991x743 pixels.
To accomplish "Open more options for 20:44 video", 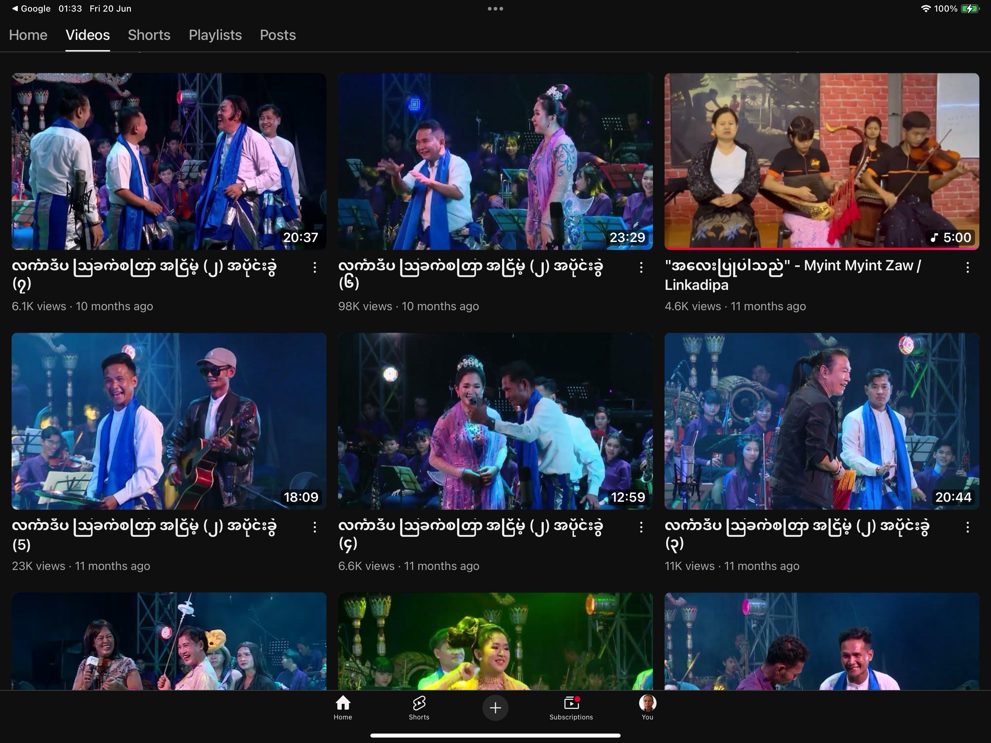I will point(968,528).
